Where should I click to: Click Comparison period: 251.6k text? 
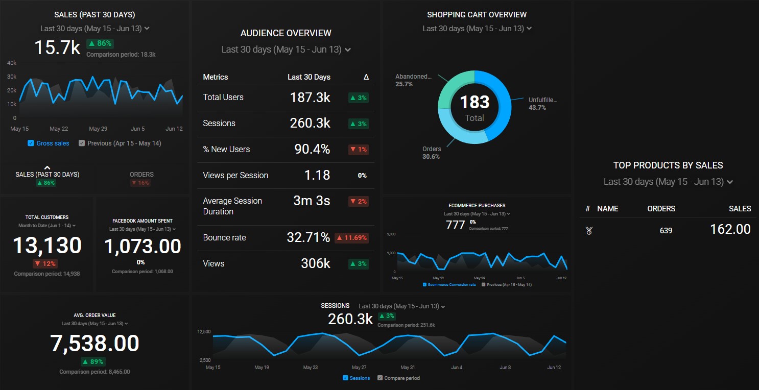click(x=406, y=325)
